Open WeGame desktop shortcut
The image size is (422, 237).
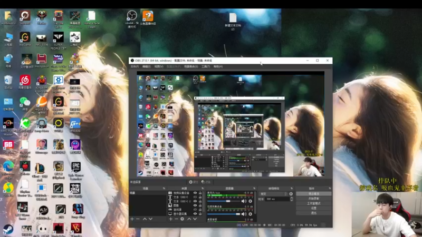click(x=25, y=38)
